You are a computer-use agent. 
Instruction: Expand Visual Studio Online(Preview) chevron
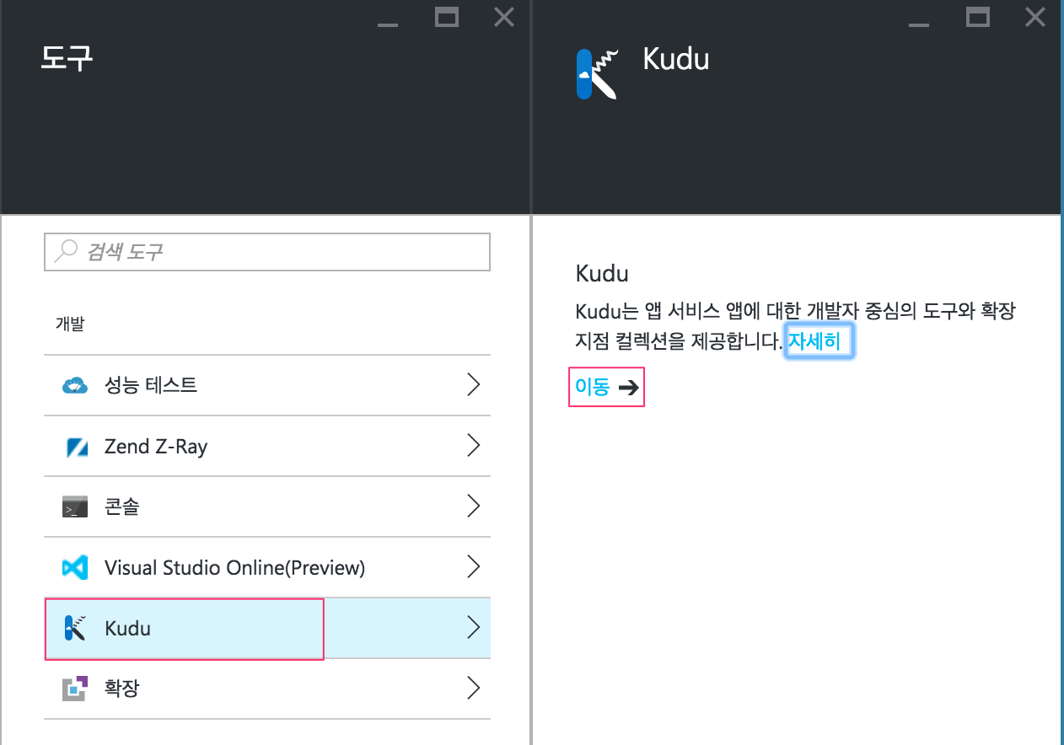pyautogui.click(x=473, y=567)
